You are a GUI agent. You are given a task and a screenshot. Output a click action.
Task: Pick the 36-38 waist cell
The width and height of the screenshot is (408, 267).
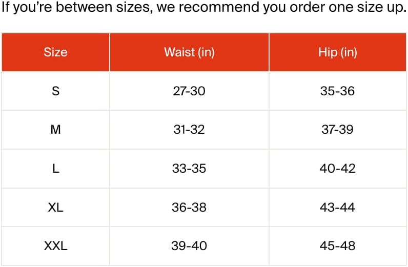(189, 208)
